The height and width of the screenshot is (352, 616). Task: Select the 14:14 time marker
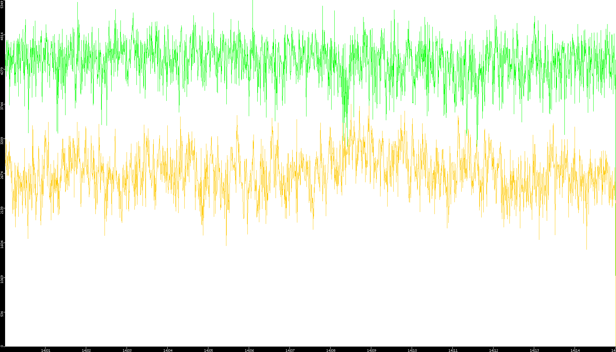[x=575, y=350]
